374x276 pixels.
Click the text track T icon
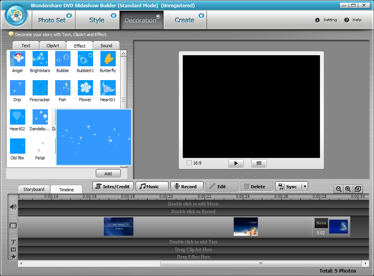[13, 242]
